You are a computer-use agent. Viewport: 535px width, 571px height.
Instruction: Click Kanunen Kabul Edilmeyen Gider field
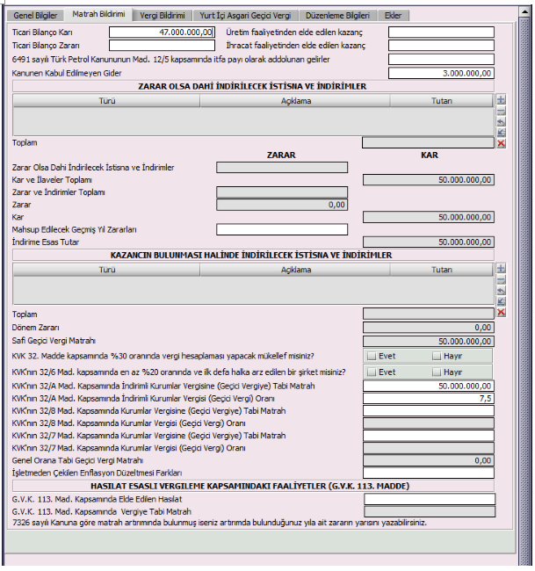(x=441, y=73)
